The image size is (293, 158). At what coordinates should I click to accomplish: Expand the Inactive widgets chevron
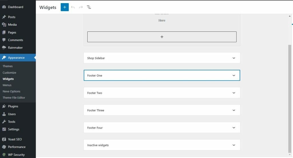pyautogui.click(x=234, y=145)
